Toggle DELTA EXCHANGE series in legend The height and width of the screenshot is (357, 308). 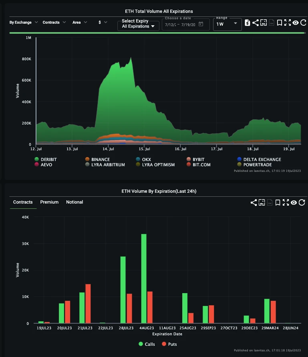(x=259, y=159)
